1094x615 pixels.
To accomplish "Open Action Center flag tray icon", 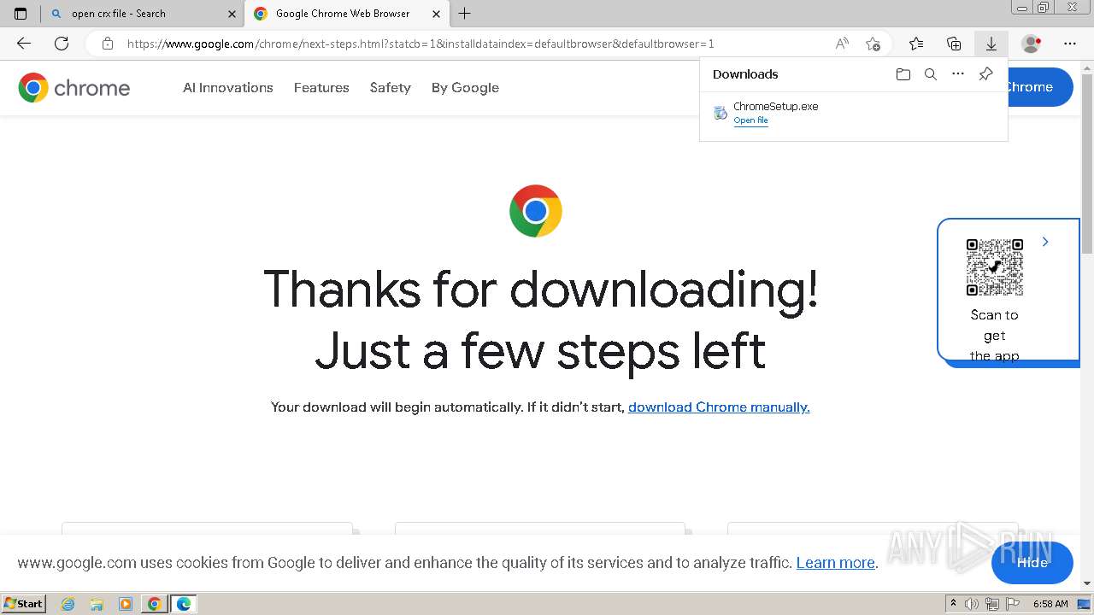I will pos(1013,604).
